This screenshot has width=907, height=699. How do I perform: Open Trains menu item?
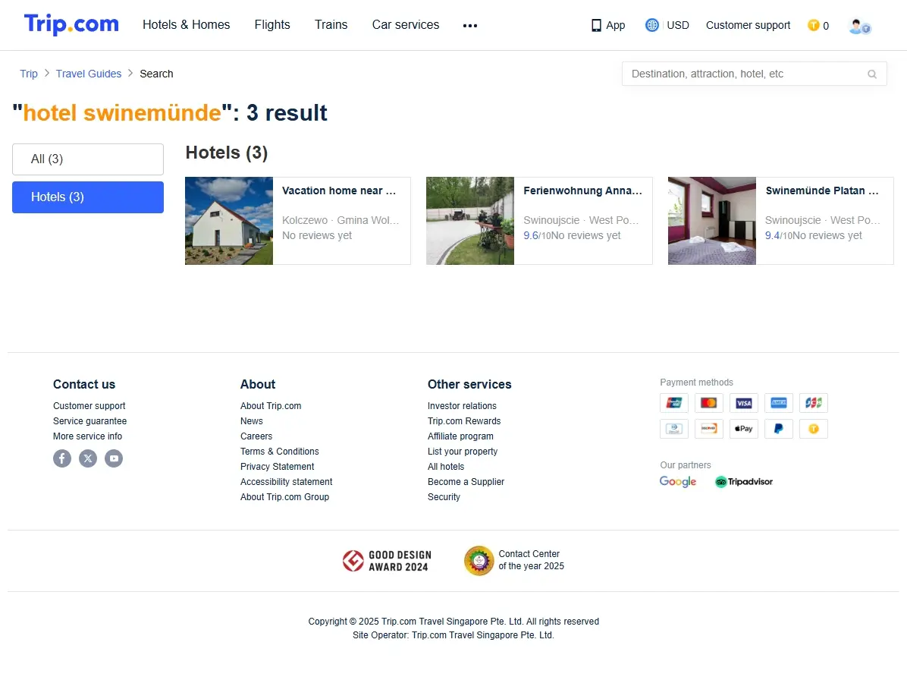point(331,25)
